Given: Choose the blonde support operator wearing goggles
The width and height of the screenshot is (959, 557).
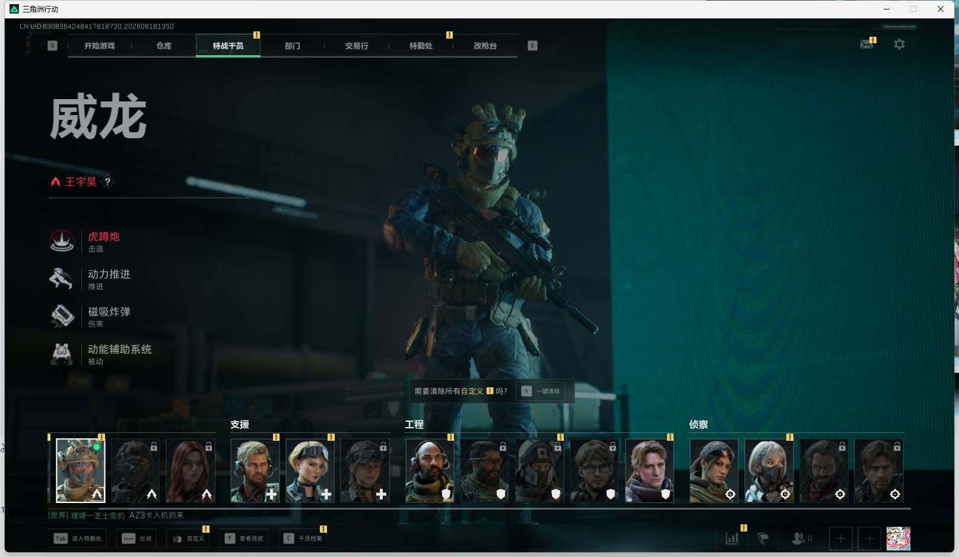Looking at the screenshot, I should (x=310, y=470).
